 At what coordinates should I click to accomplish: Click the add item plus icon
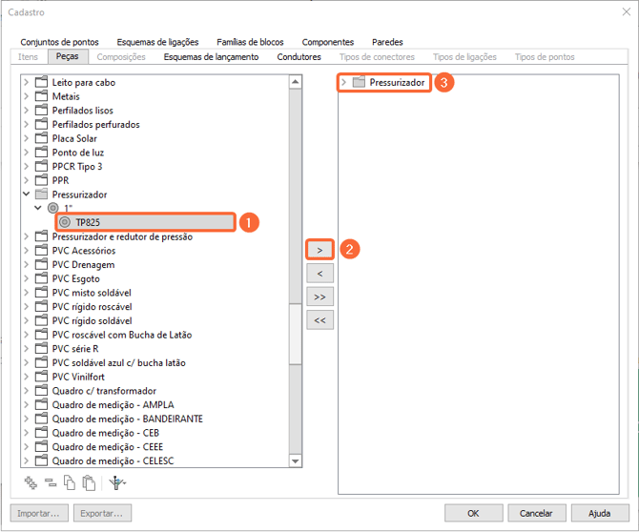pyautogui.click(x=31, y=482)
